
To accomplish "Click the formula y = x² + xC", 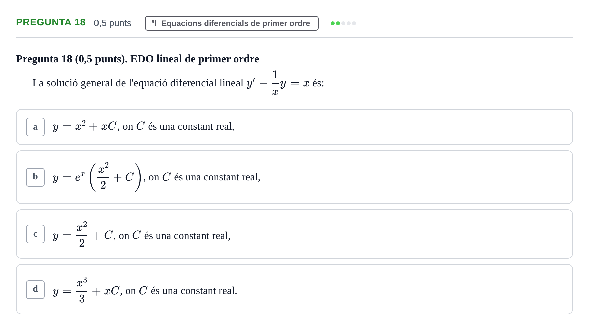I will (84, 126).
